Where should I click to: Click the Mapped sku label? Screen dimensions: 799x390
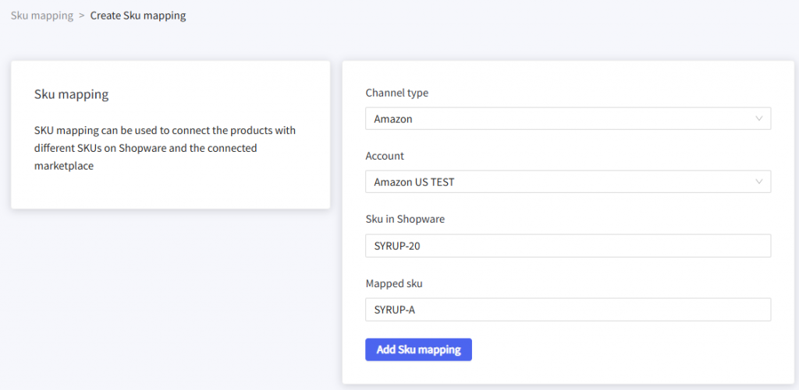[x=394, y=283]
